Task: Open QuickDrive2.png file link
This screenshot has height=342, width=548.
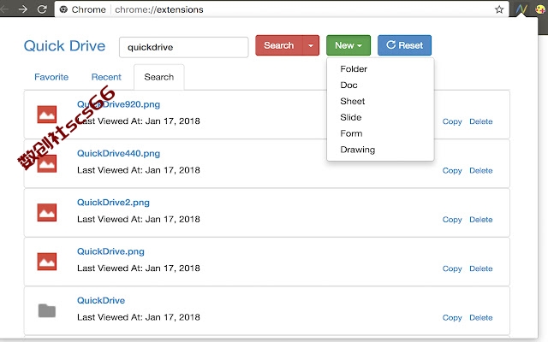Action: pos(113,203)
